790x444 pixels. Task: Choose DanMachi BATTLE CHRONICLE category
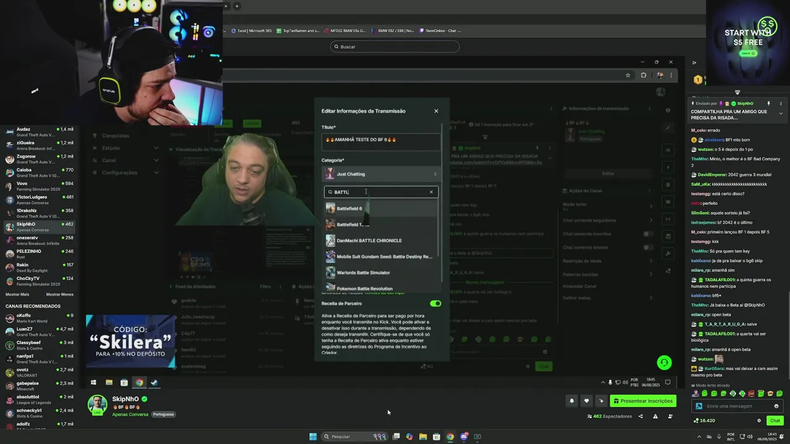(381, 240)
